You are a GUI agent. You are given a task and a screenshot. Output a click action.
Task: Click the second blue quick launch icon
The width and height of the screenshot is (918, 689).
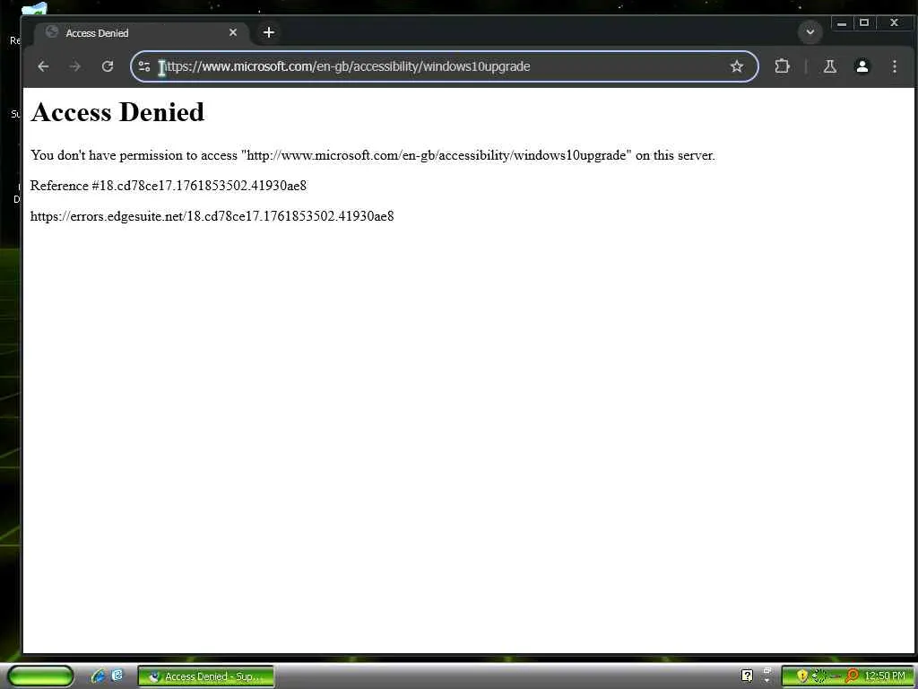click(x=117, y=675)
